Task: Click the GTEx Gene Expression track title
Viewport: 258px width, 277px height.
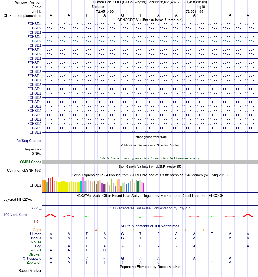Action: click(x=150, y=175)
